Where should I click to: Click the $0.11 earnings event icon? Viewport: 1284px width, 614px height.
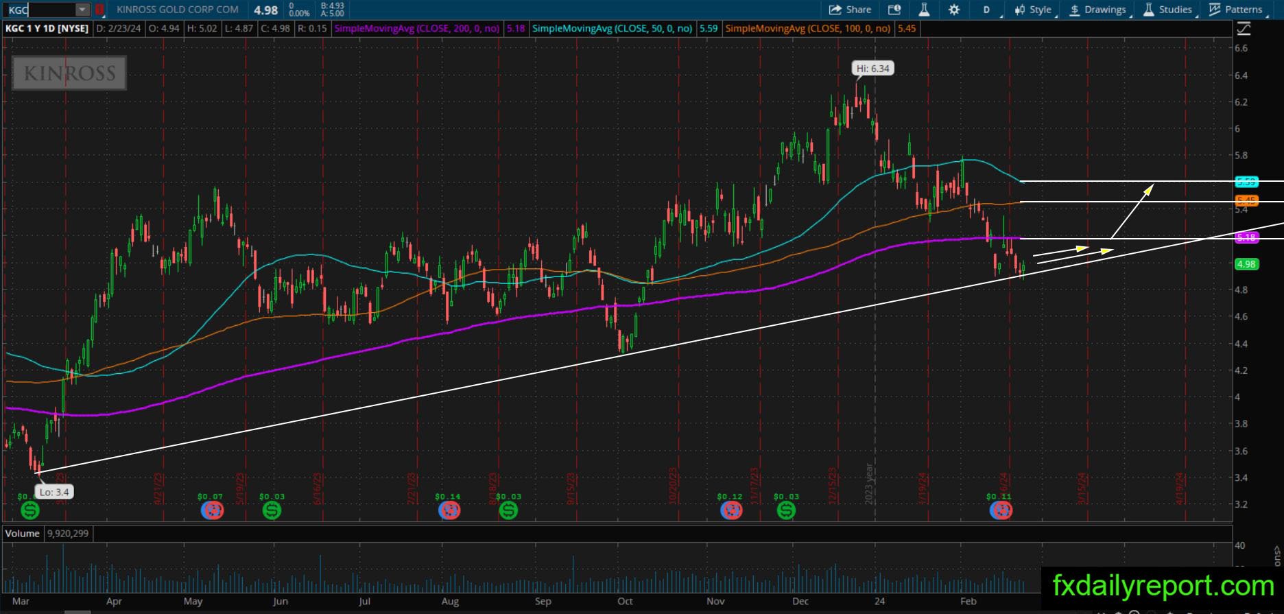[1001, 510]
